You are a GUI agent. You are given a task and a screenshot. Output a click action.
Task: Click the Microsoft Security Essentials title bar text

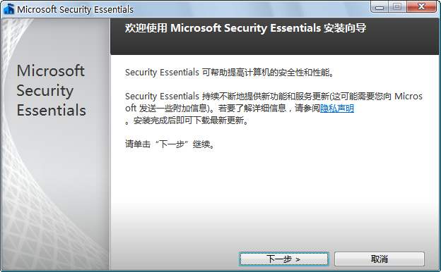(75, 9)
